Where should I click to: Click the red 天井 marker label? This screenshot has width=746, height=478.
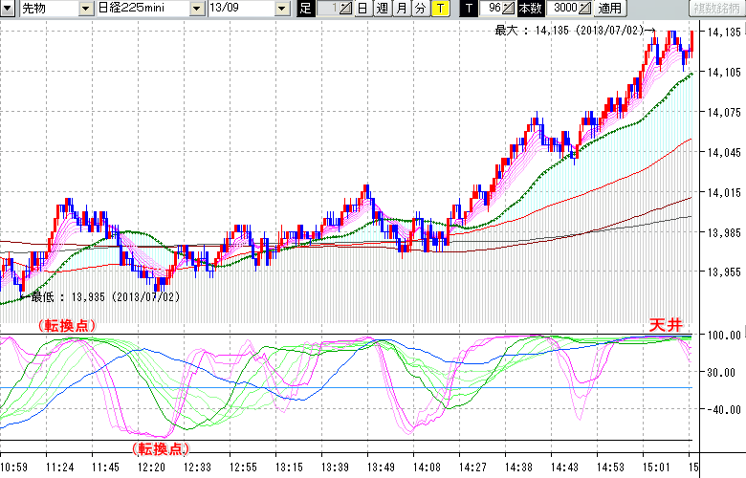point(665,326)
